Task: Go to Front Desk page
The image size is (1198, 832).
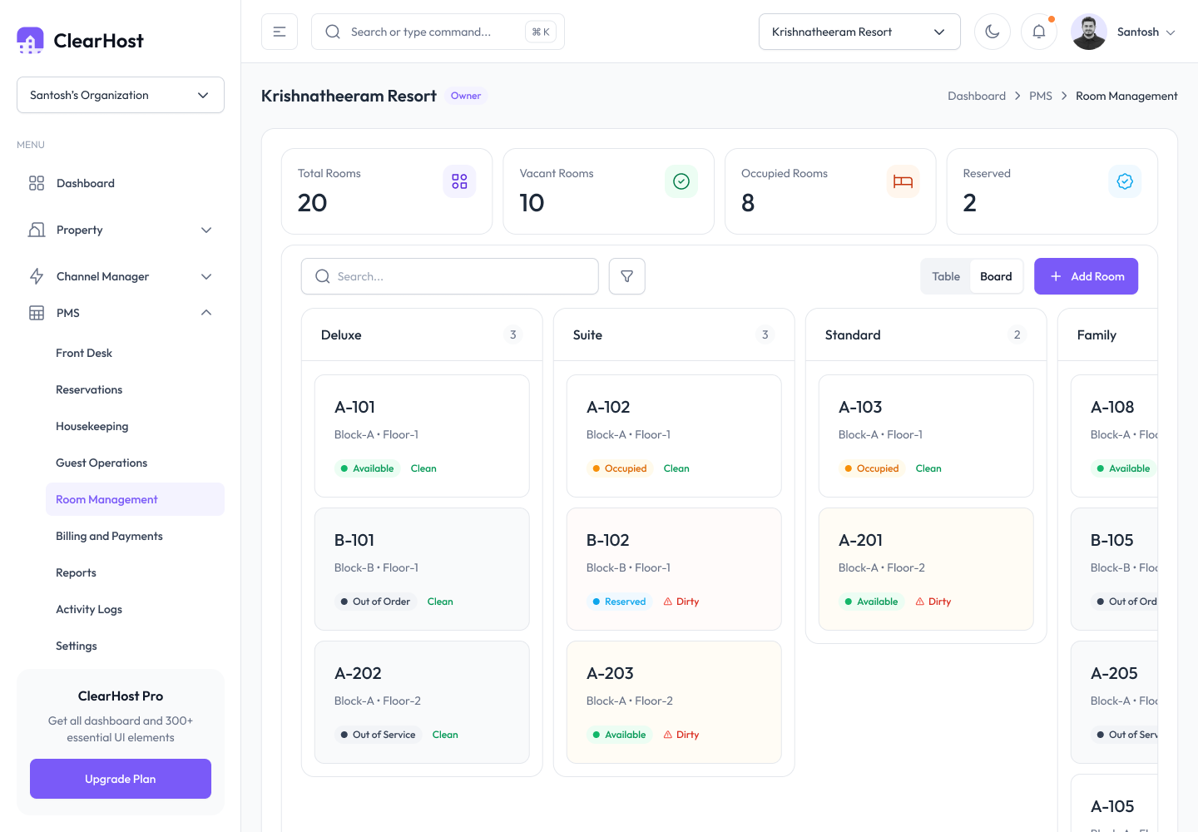Action: (84, 353)
